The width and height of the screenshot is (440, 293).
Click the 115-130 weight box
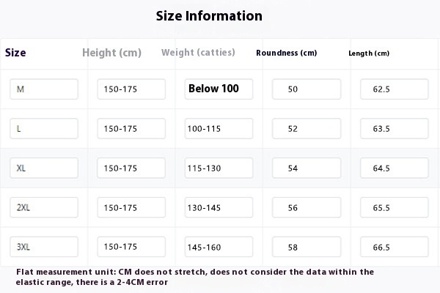click(219, 168)
